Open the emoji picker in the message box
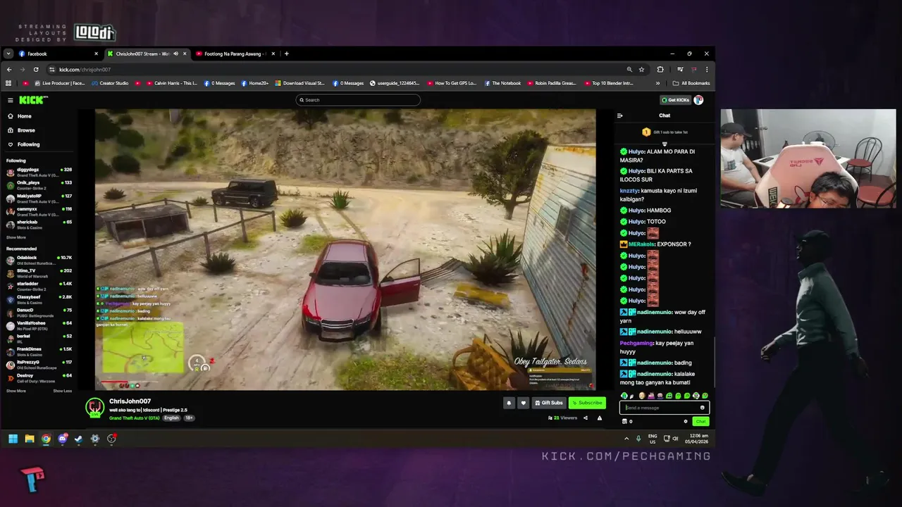 (x=702, y=408)
